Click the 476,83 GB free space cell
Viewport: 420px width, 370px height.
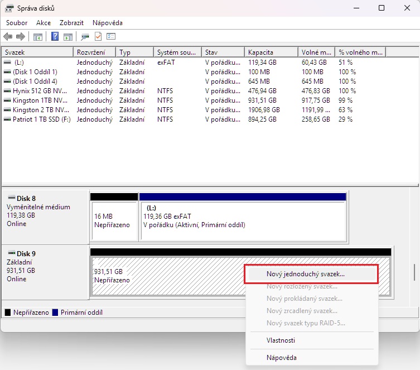point(316,91)
